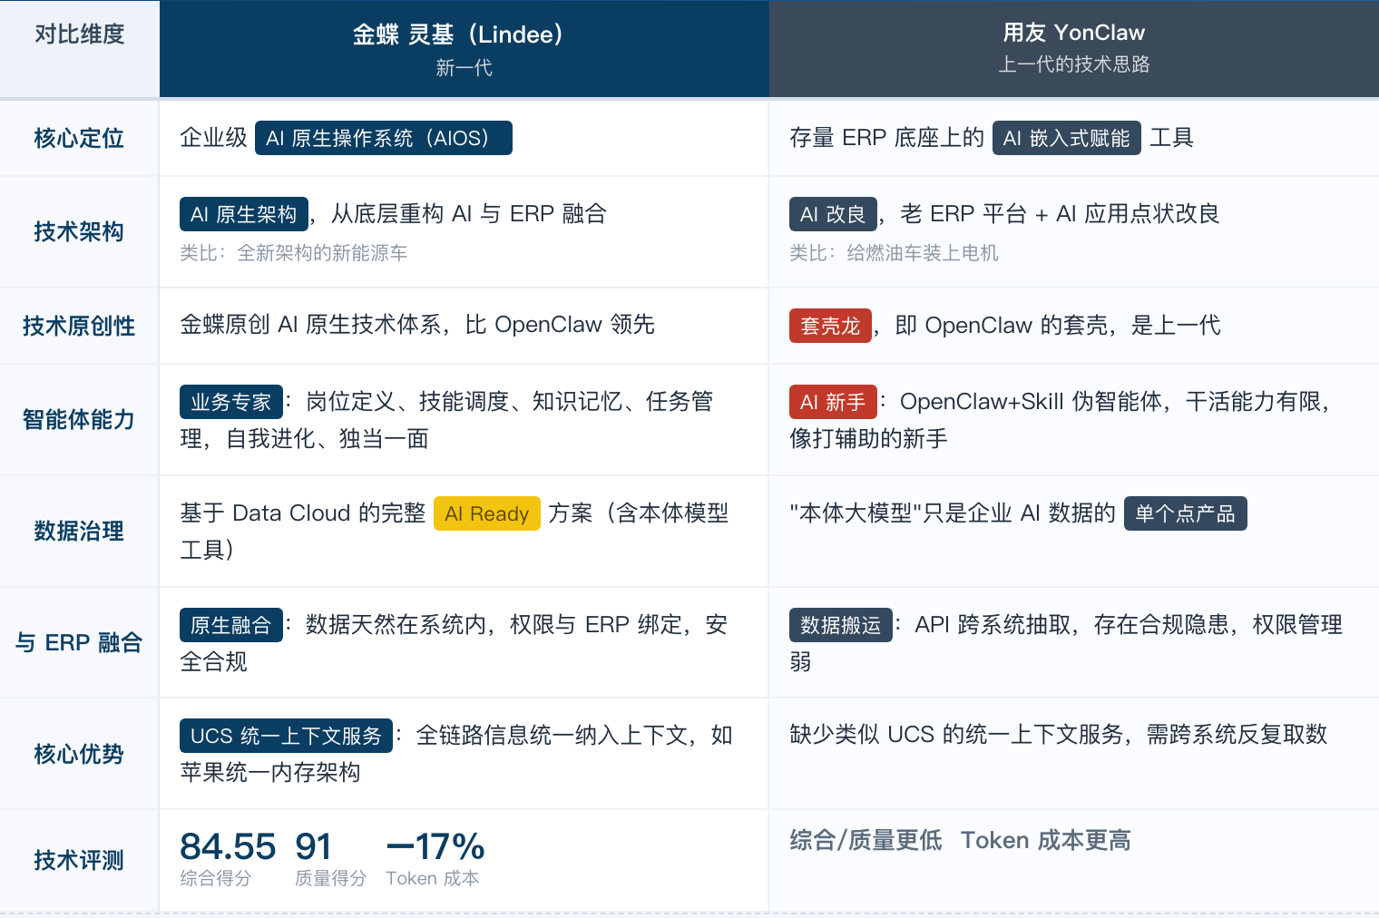Click the red "AI 新手" badge

[x=834, y=402]
